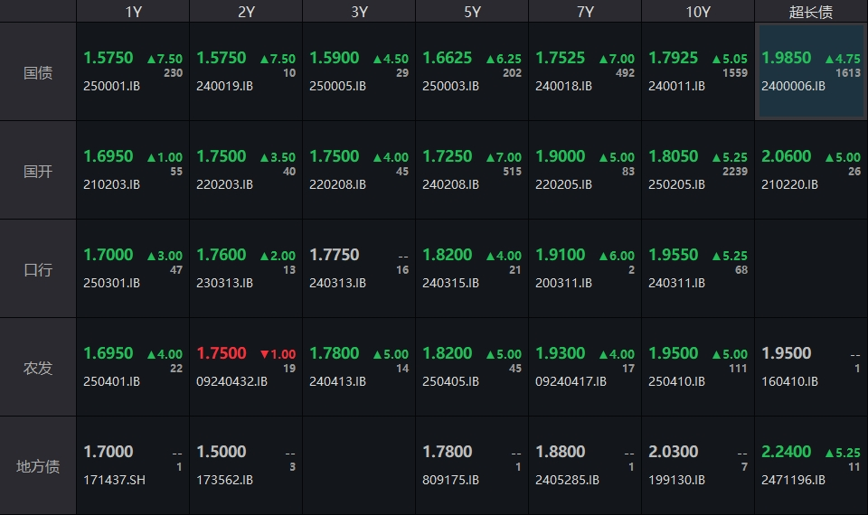Open the highlighted 2400006.IB bond cell
Screen dimensions: 868x515
pos(811,72)
